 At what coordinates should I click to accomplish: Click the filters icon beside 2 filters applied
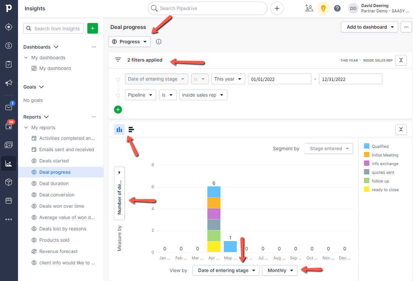(118, 60)
